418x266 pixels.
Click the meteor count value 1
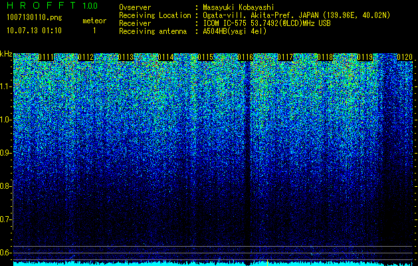pos(94,31)
